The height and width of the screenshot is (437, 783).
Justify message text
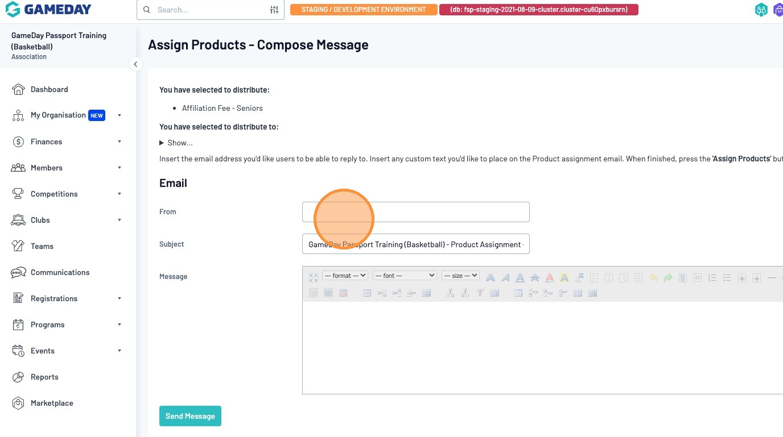point(638,278)
